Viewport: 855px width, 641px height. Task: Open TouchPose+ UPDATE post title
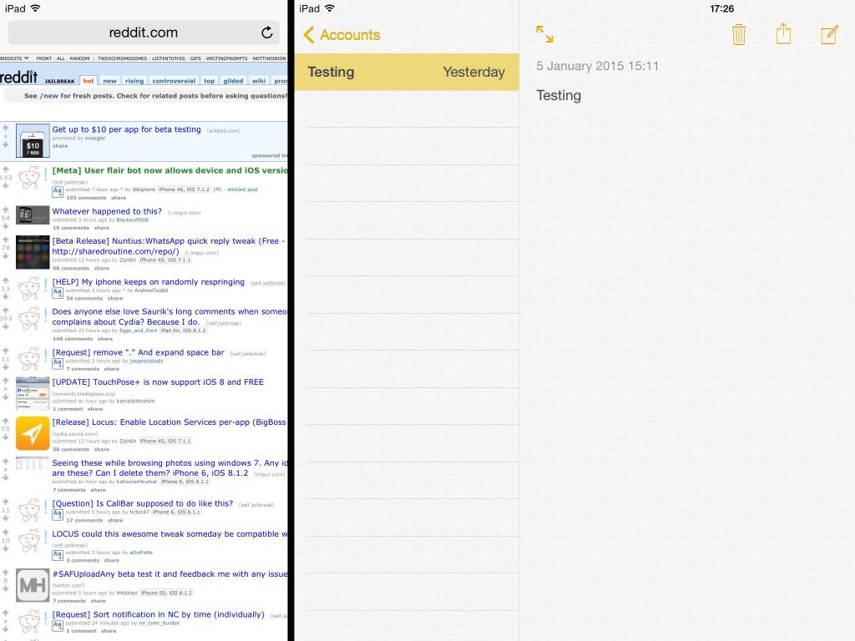point(158,382)
